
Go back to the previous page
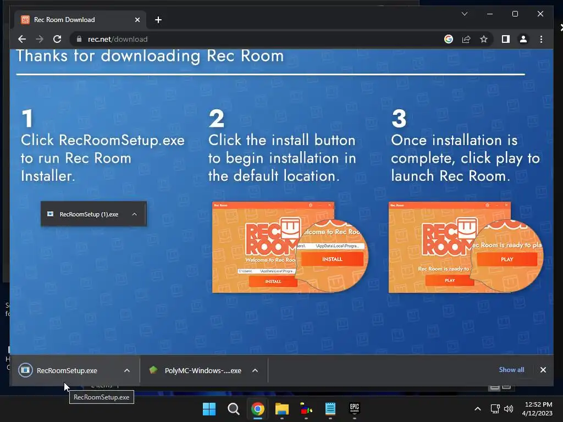pos(22,39)
